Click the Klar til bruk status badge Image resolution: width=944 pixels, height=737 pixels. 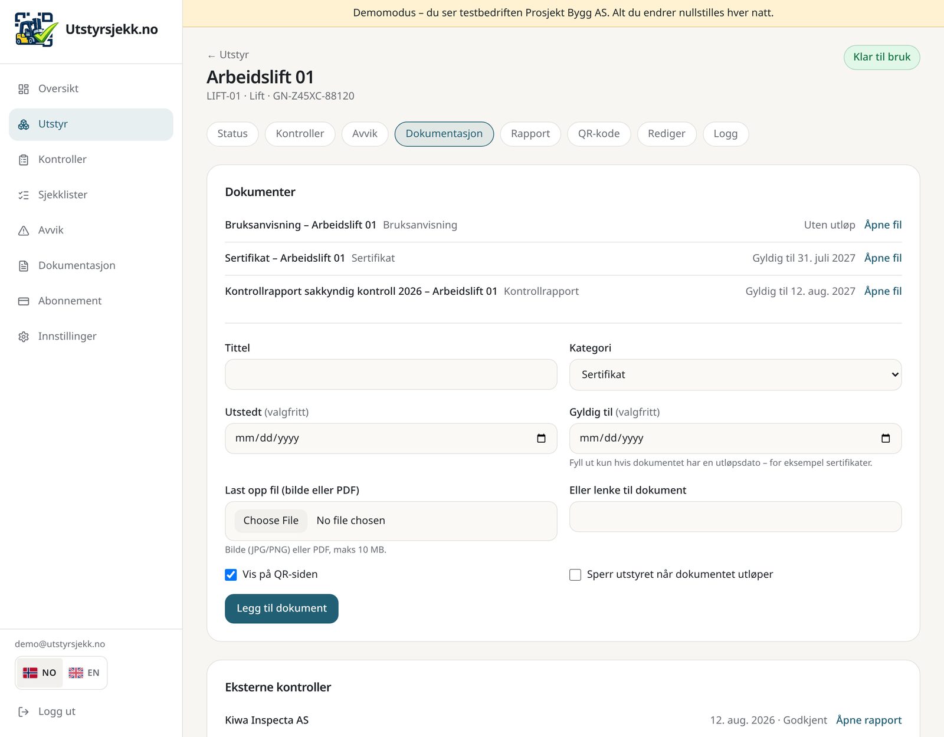(881, 57)
